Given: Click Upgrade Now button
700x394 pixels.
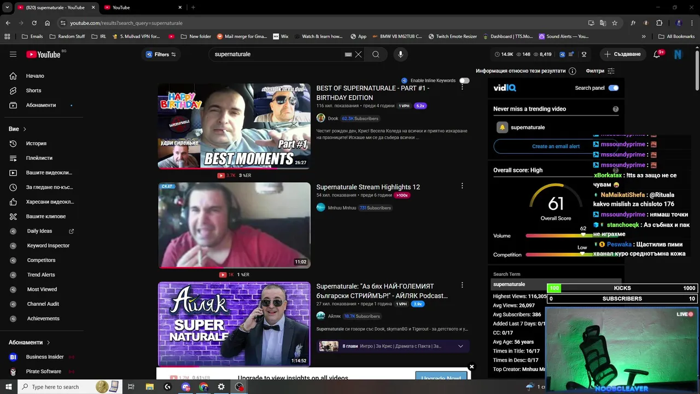Looking at the screenshot, I should click(441, 378).
